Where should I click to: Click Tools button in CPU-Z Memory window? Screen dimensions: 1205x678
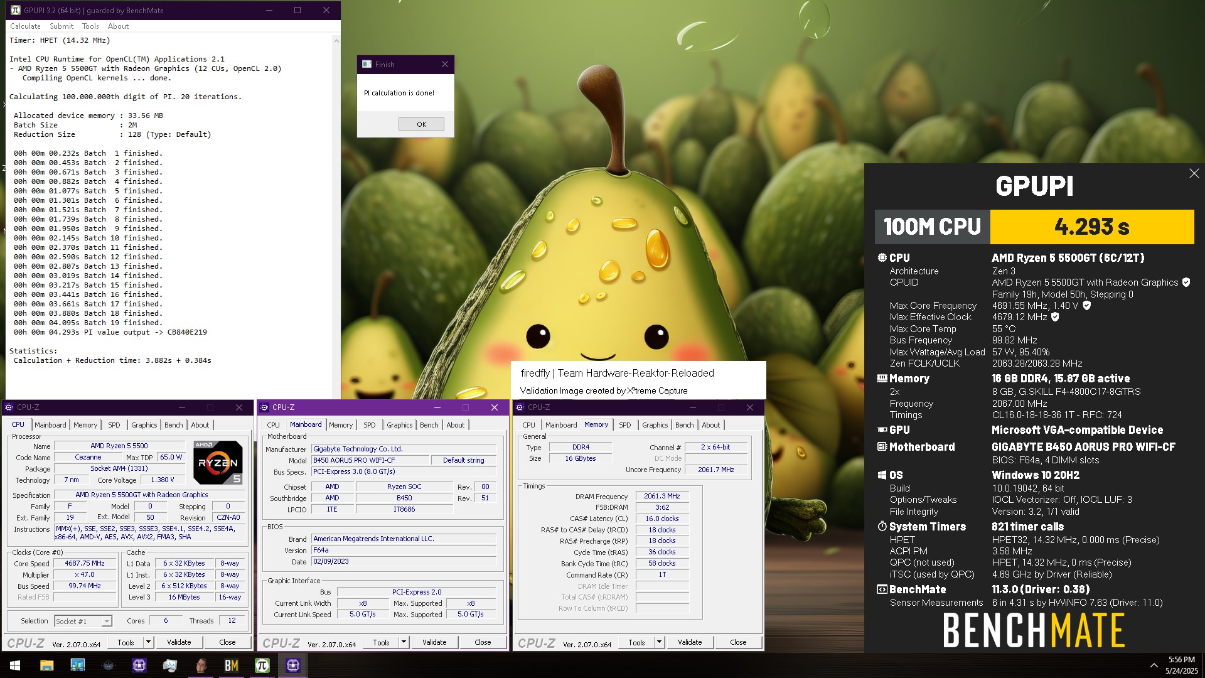pyautogui.click(x=636, y=642)
